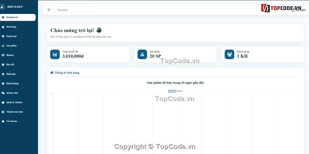
Task: Select the Danh mục layers icon
Action: [3, 36]
